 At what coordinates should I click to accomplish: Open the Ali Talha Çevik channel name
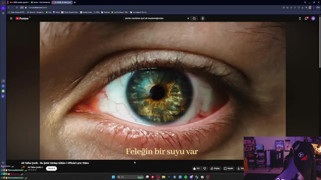point(34,167)
